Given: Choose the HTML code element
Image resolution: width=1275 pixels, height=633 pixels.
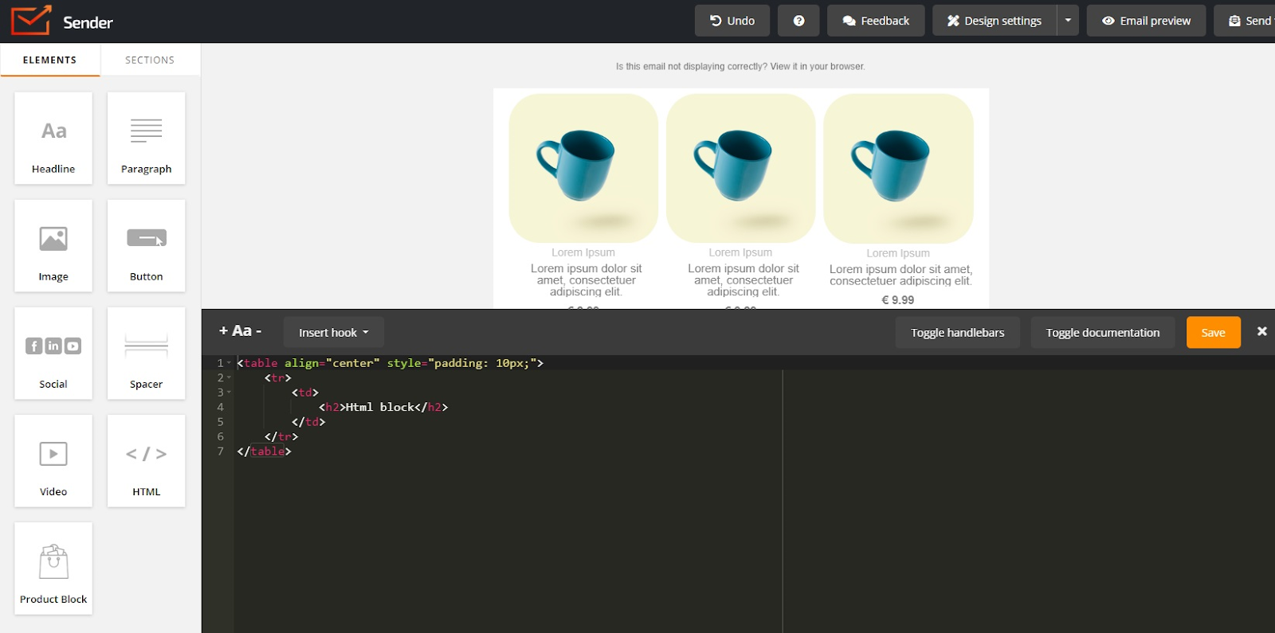Looking at the screenshot, I should 146,461.
